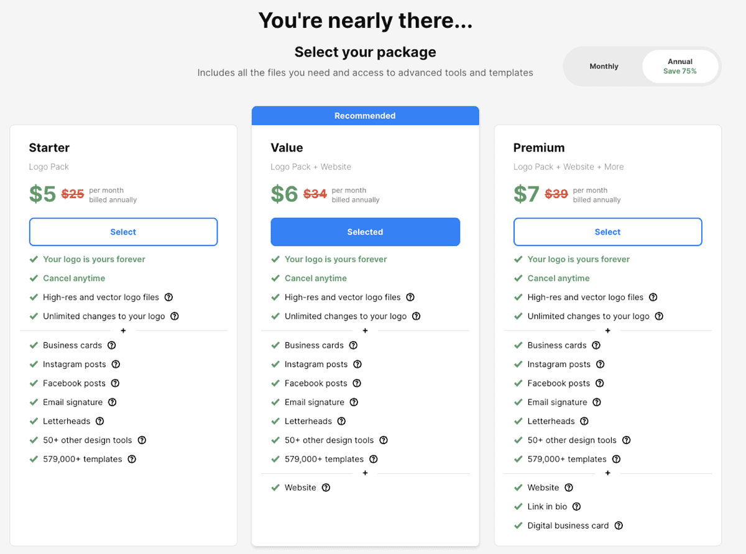Click help icon for Starter Facebook posts
Image resolution: width=746 pixels, height=554 pixels.
[115, 383]
